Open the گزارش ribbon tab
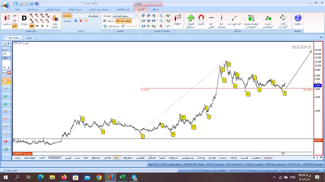325x182 pixels. point(141,9)
